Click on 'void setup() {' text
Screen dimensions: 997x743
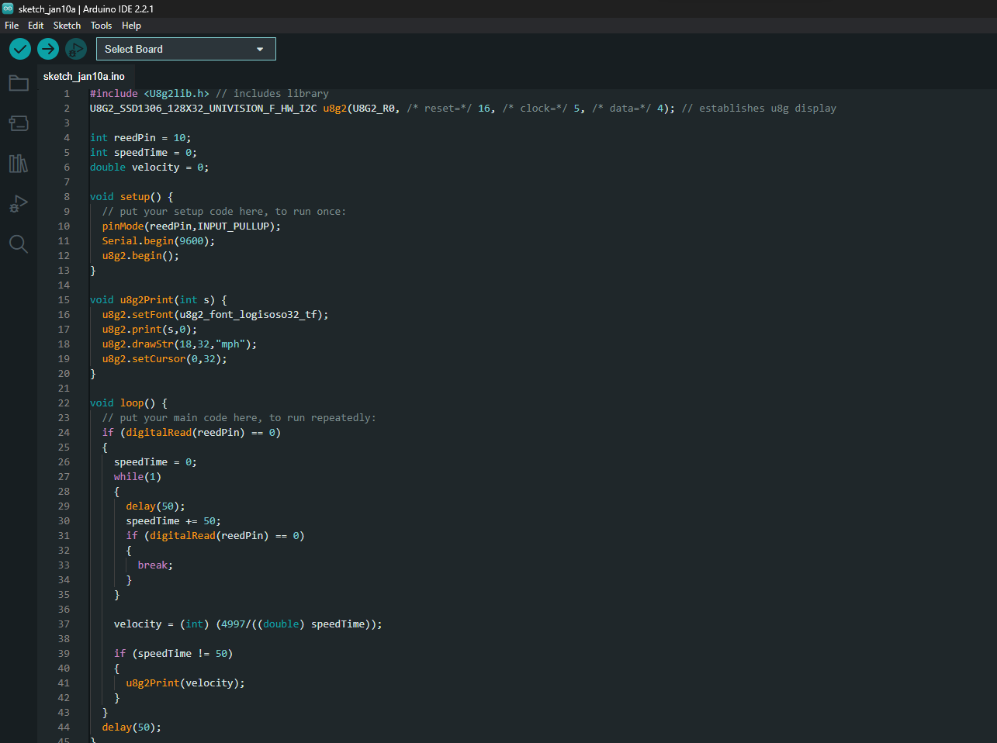pos(132,196)
